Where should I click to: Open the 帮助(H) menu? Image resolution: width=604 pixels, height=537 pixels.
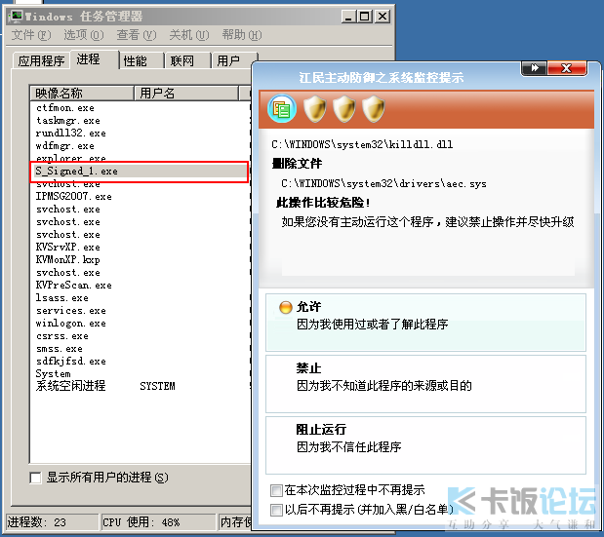pyautogui.click(x=242, y=35)
